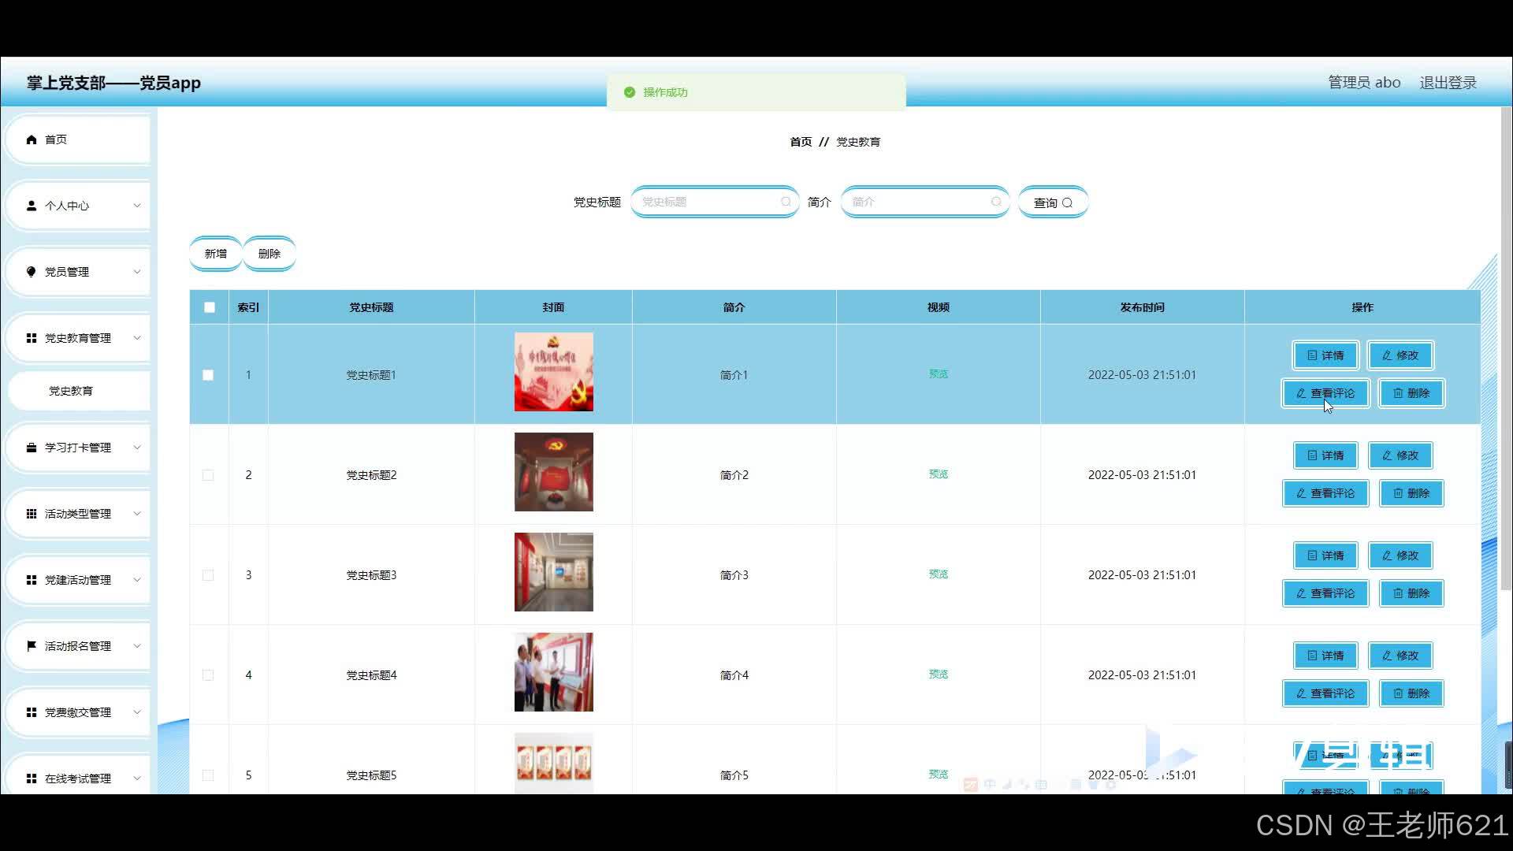Click the briefcase icon for 学习打卡管理
This screenshot has width=1513, height=851.
click(x=32, y=448)
